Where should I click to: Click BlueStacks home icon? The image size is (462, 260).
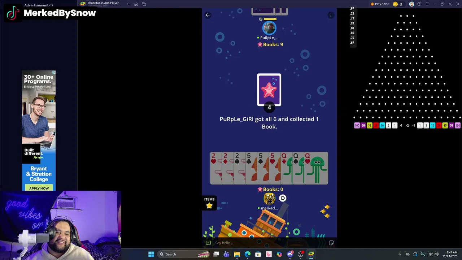tap(136, 4)
